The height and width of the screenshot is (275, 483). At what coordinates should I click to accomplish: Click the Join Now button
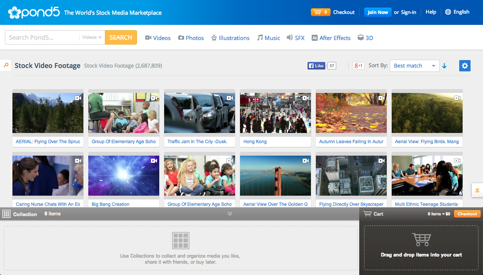(377, 12)
